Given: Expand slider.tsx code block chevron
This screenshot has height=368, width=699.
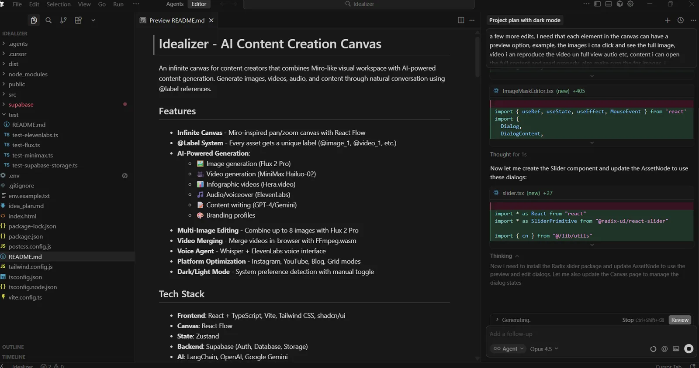Looking at the screenshot, I should click(x=592, y=245).
